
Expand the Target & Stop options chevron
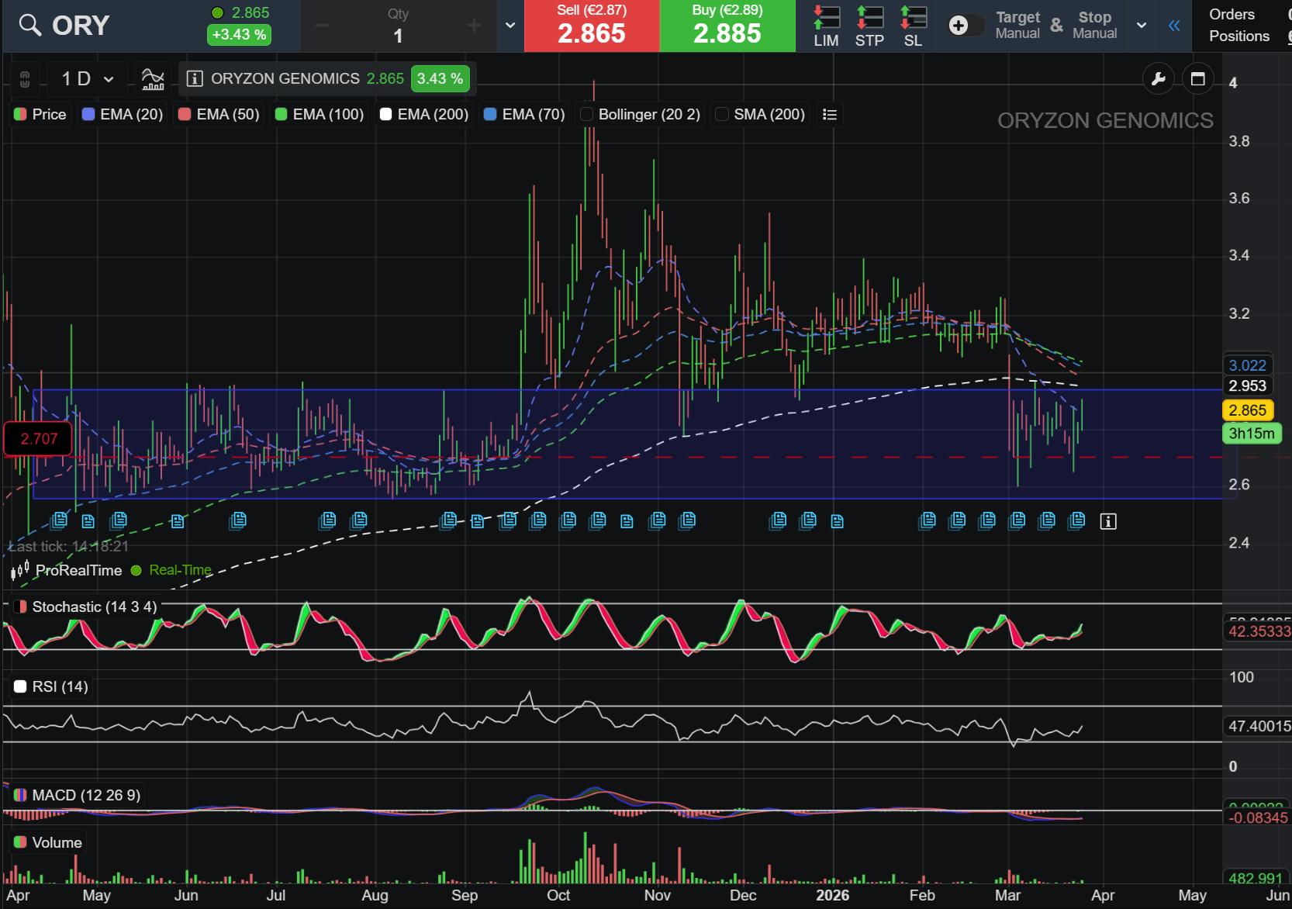pos(1142,26)
